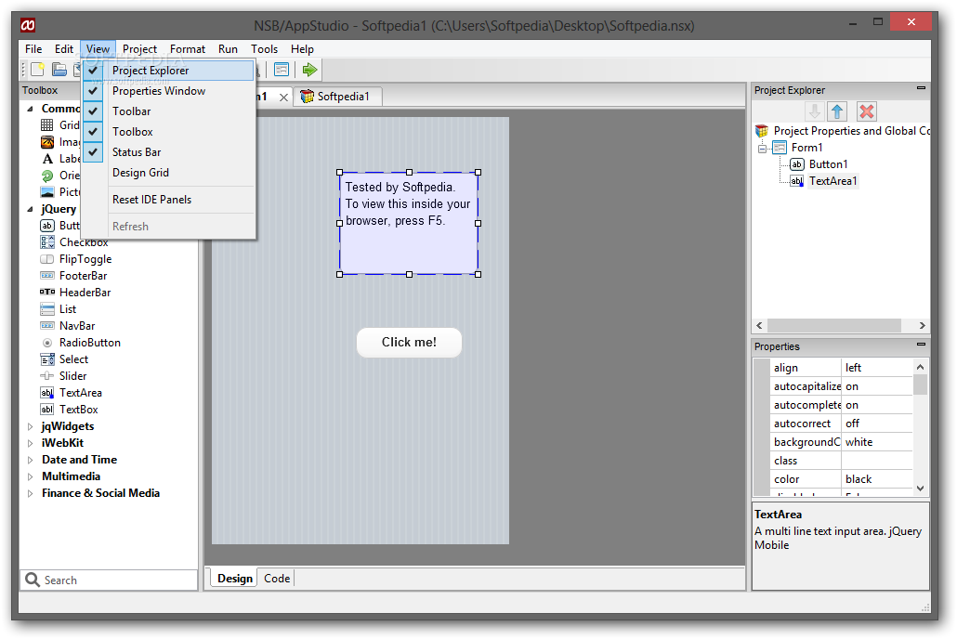Run the project with green arrow
957x639 pixels.
click(x=310, y=70)
